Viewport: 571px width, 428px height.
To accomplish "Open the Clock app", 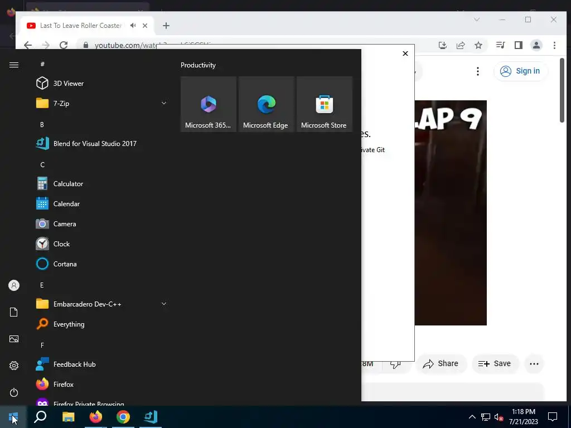I will (101, 244).
